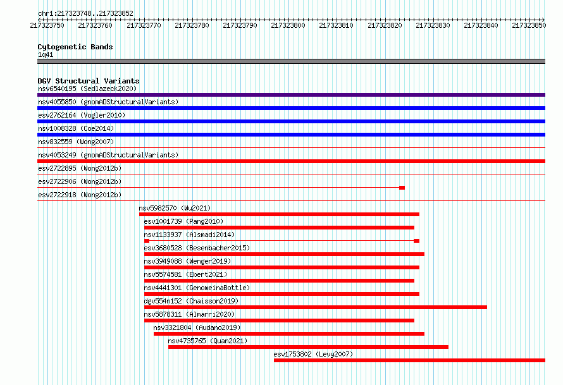Click the blue bar under nsv1008328
563x385 pixels.
click(x=291, y=135)
